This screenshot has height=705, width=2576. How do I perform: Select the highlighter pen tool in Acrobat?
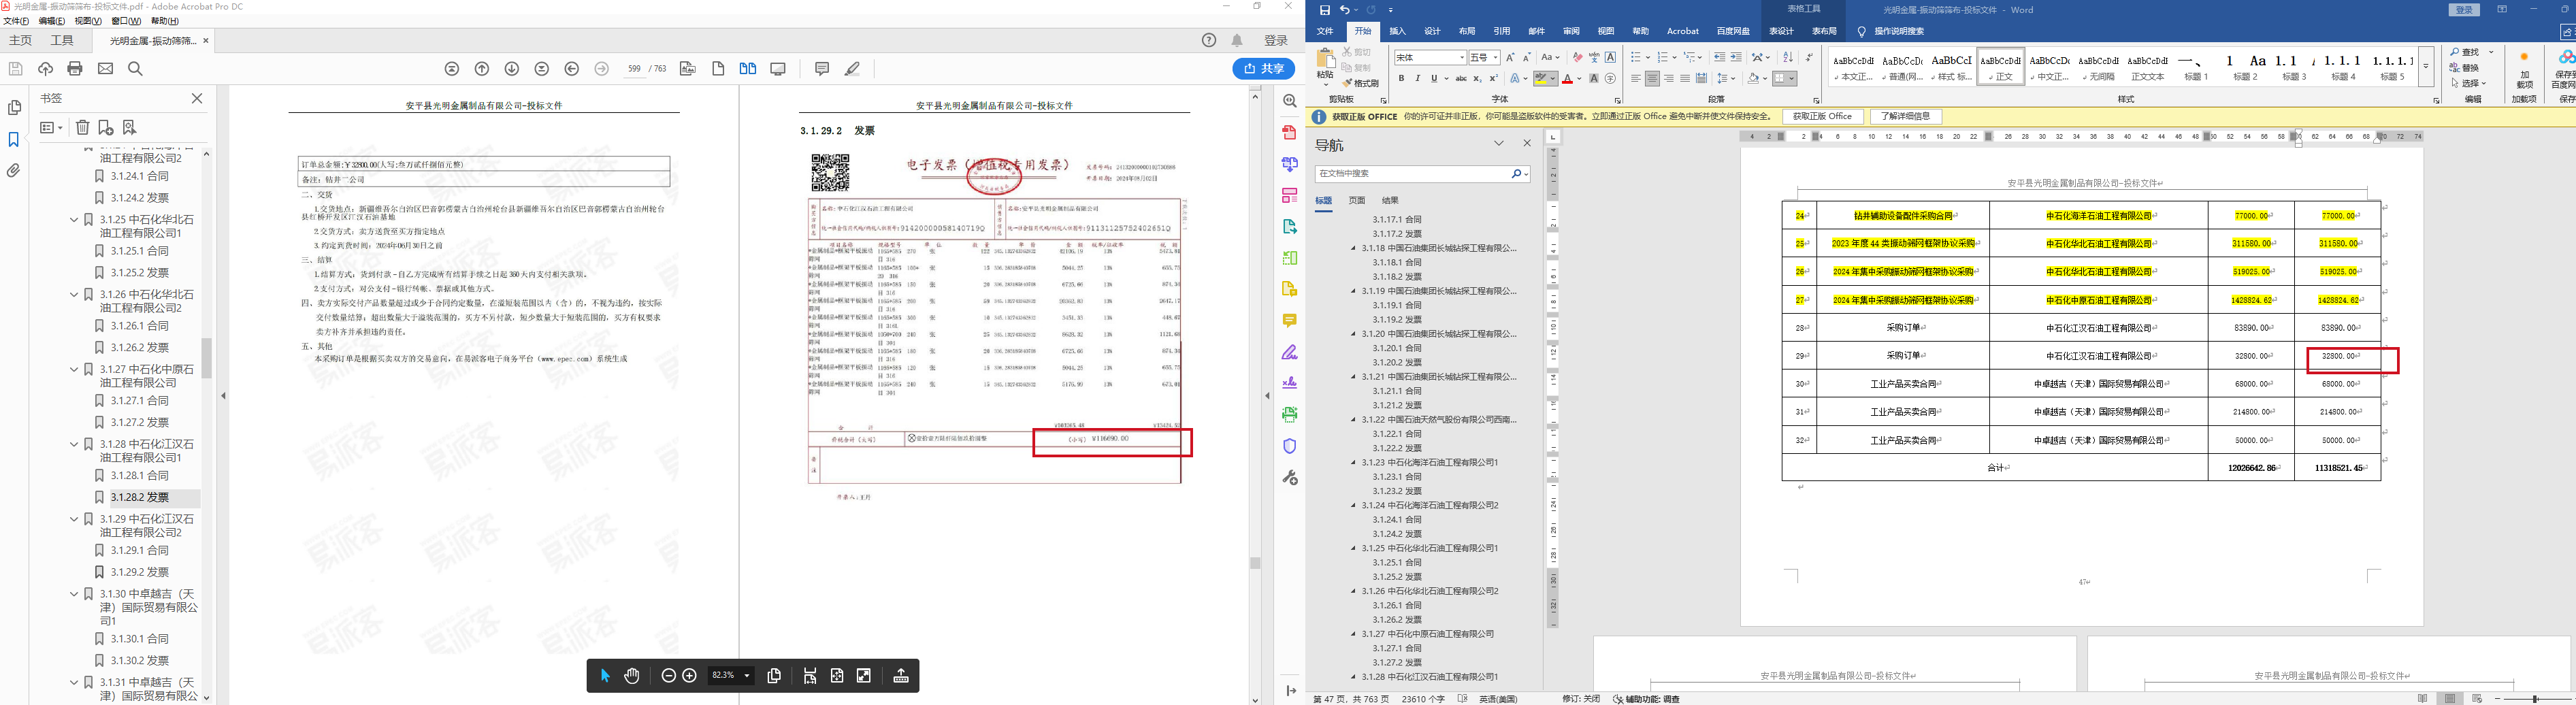[x=852, y=69]
